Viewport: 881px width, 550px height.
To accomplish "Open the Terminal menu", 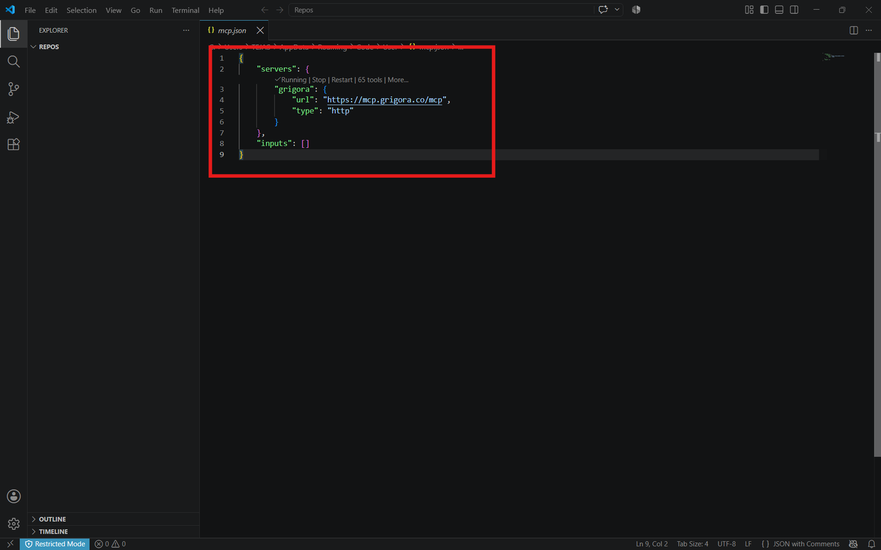I will [185, 10].
